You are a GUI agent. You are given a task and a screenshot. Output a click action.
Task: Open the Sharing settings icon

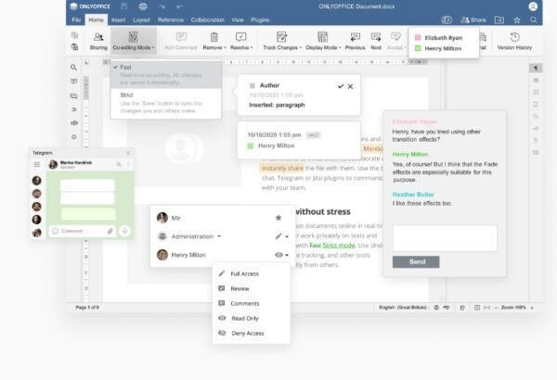[98, 41]
